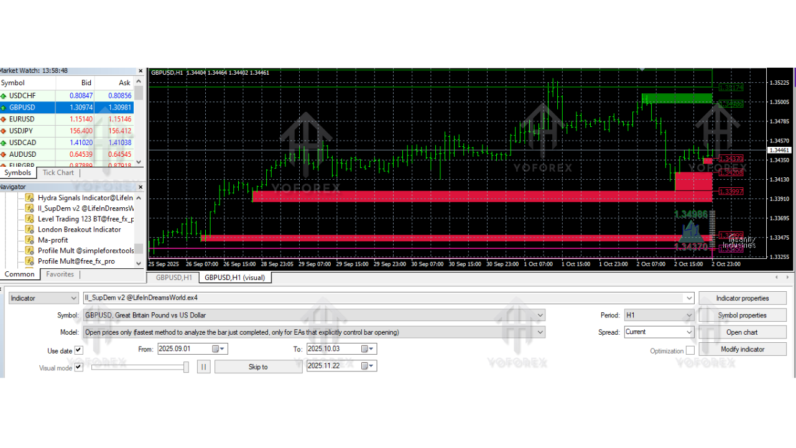Uncheck the Use date checkbox
The image size is (796, 448).
pos(78,349)
